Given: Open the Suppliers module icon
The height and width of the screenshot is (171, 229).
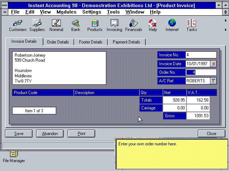Looking at the screenshot, I should [x=37, y=25].
